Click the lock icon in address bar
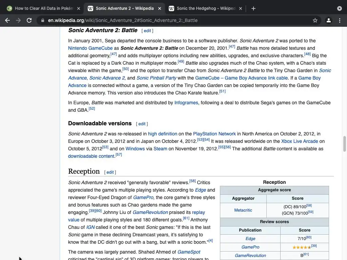Viewport: 347px width, 260px height. pyautogui.click(x=42, y=20)
